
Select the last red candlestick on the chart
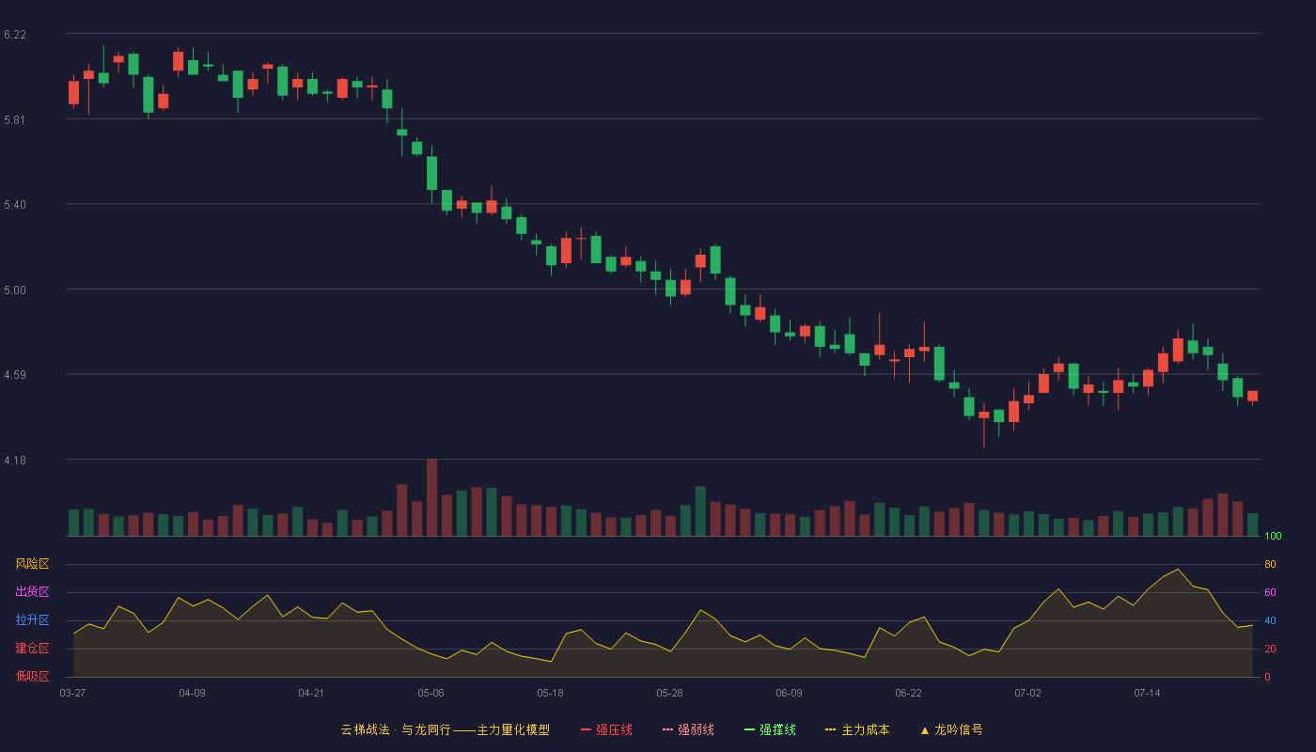(1252, 396)
